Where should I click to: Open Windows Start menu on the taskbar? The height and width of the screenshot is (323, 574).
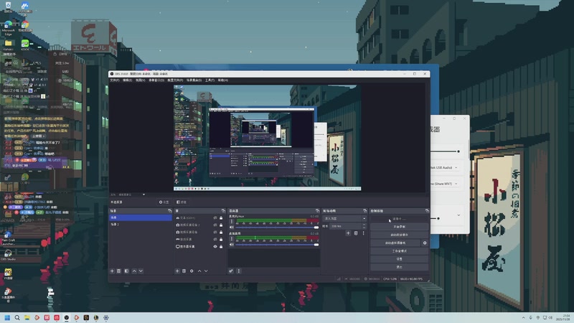click(7, 317)
